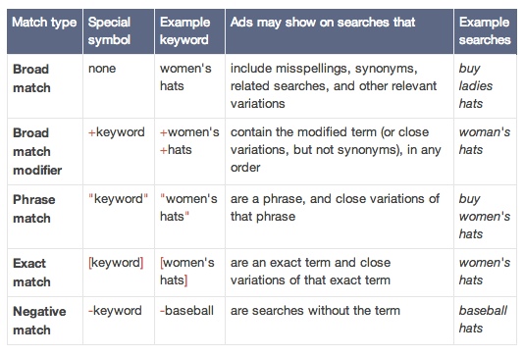The image size is (524, 356).
Task: Click the Example keyword column header
Action: click(184, 31)
